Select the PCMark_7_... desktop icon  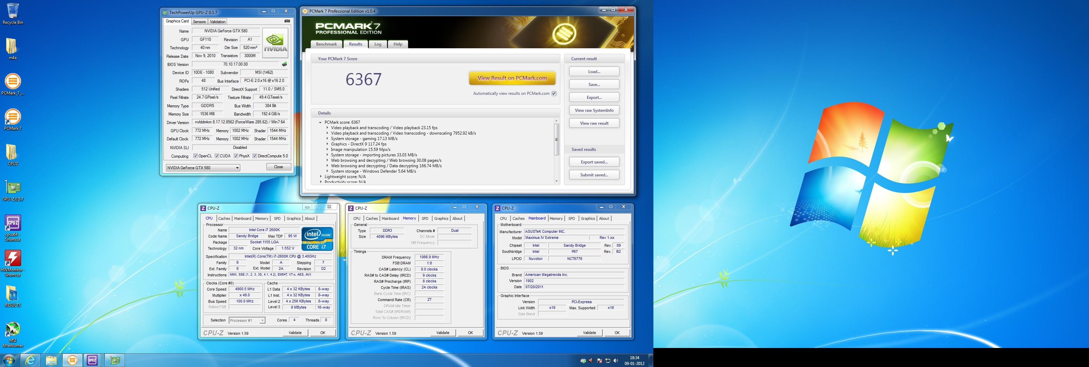coord(13,85)
